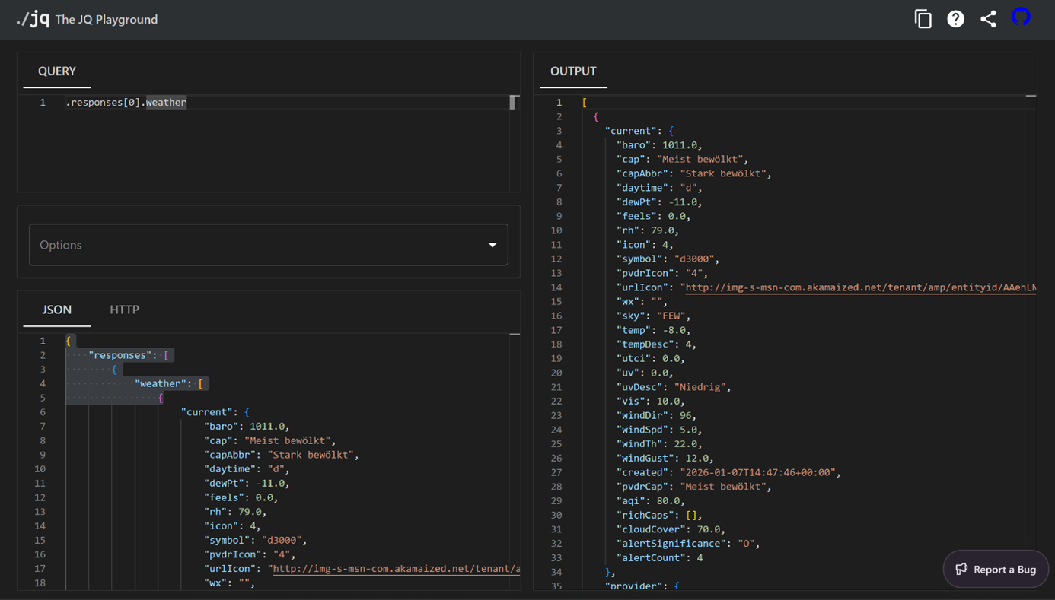The width and height of the screenshot is (1055, 600).
Task: Open the GitHub icon link
Action: tap(1021, 17)
